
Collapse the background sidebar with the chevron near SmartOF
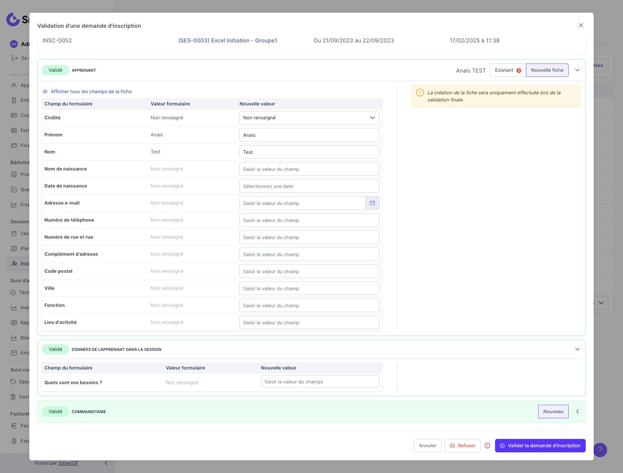[106, 463]
